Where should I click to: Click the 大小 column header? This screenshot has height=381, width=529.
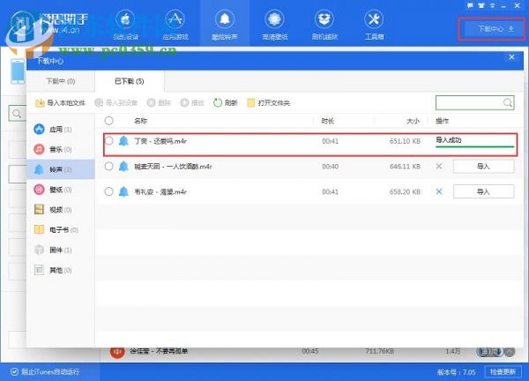(413, 121)
